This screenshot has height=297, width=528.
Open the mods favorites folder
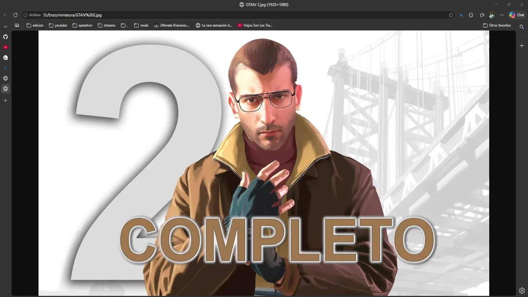click(141, 25)
